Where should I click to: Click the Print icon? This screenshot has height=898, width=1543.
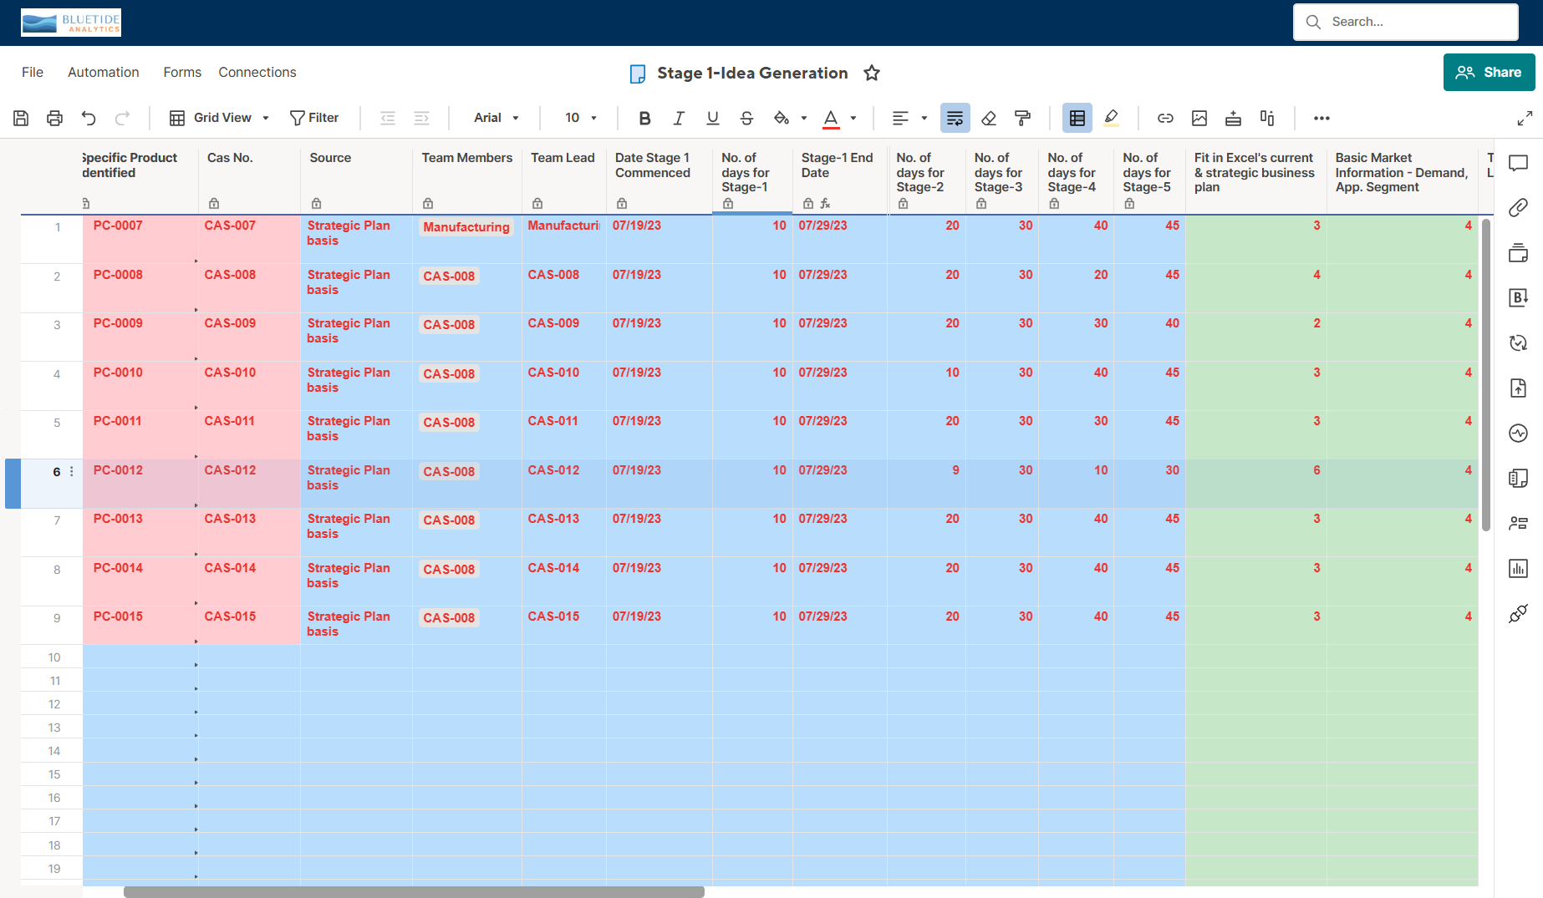(54, 118)
